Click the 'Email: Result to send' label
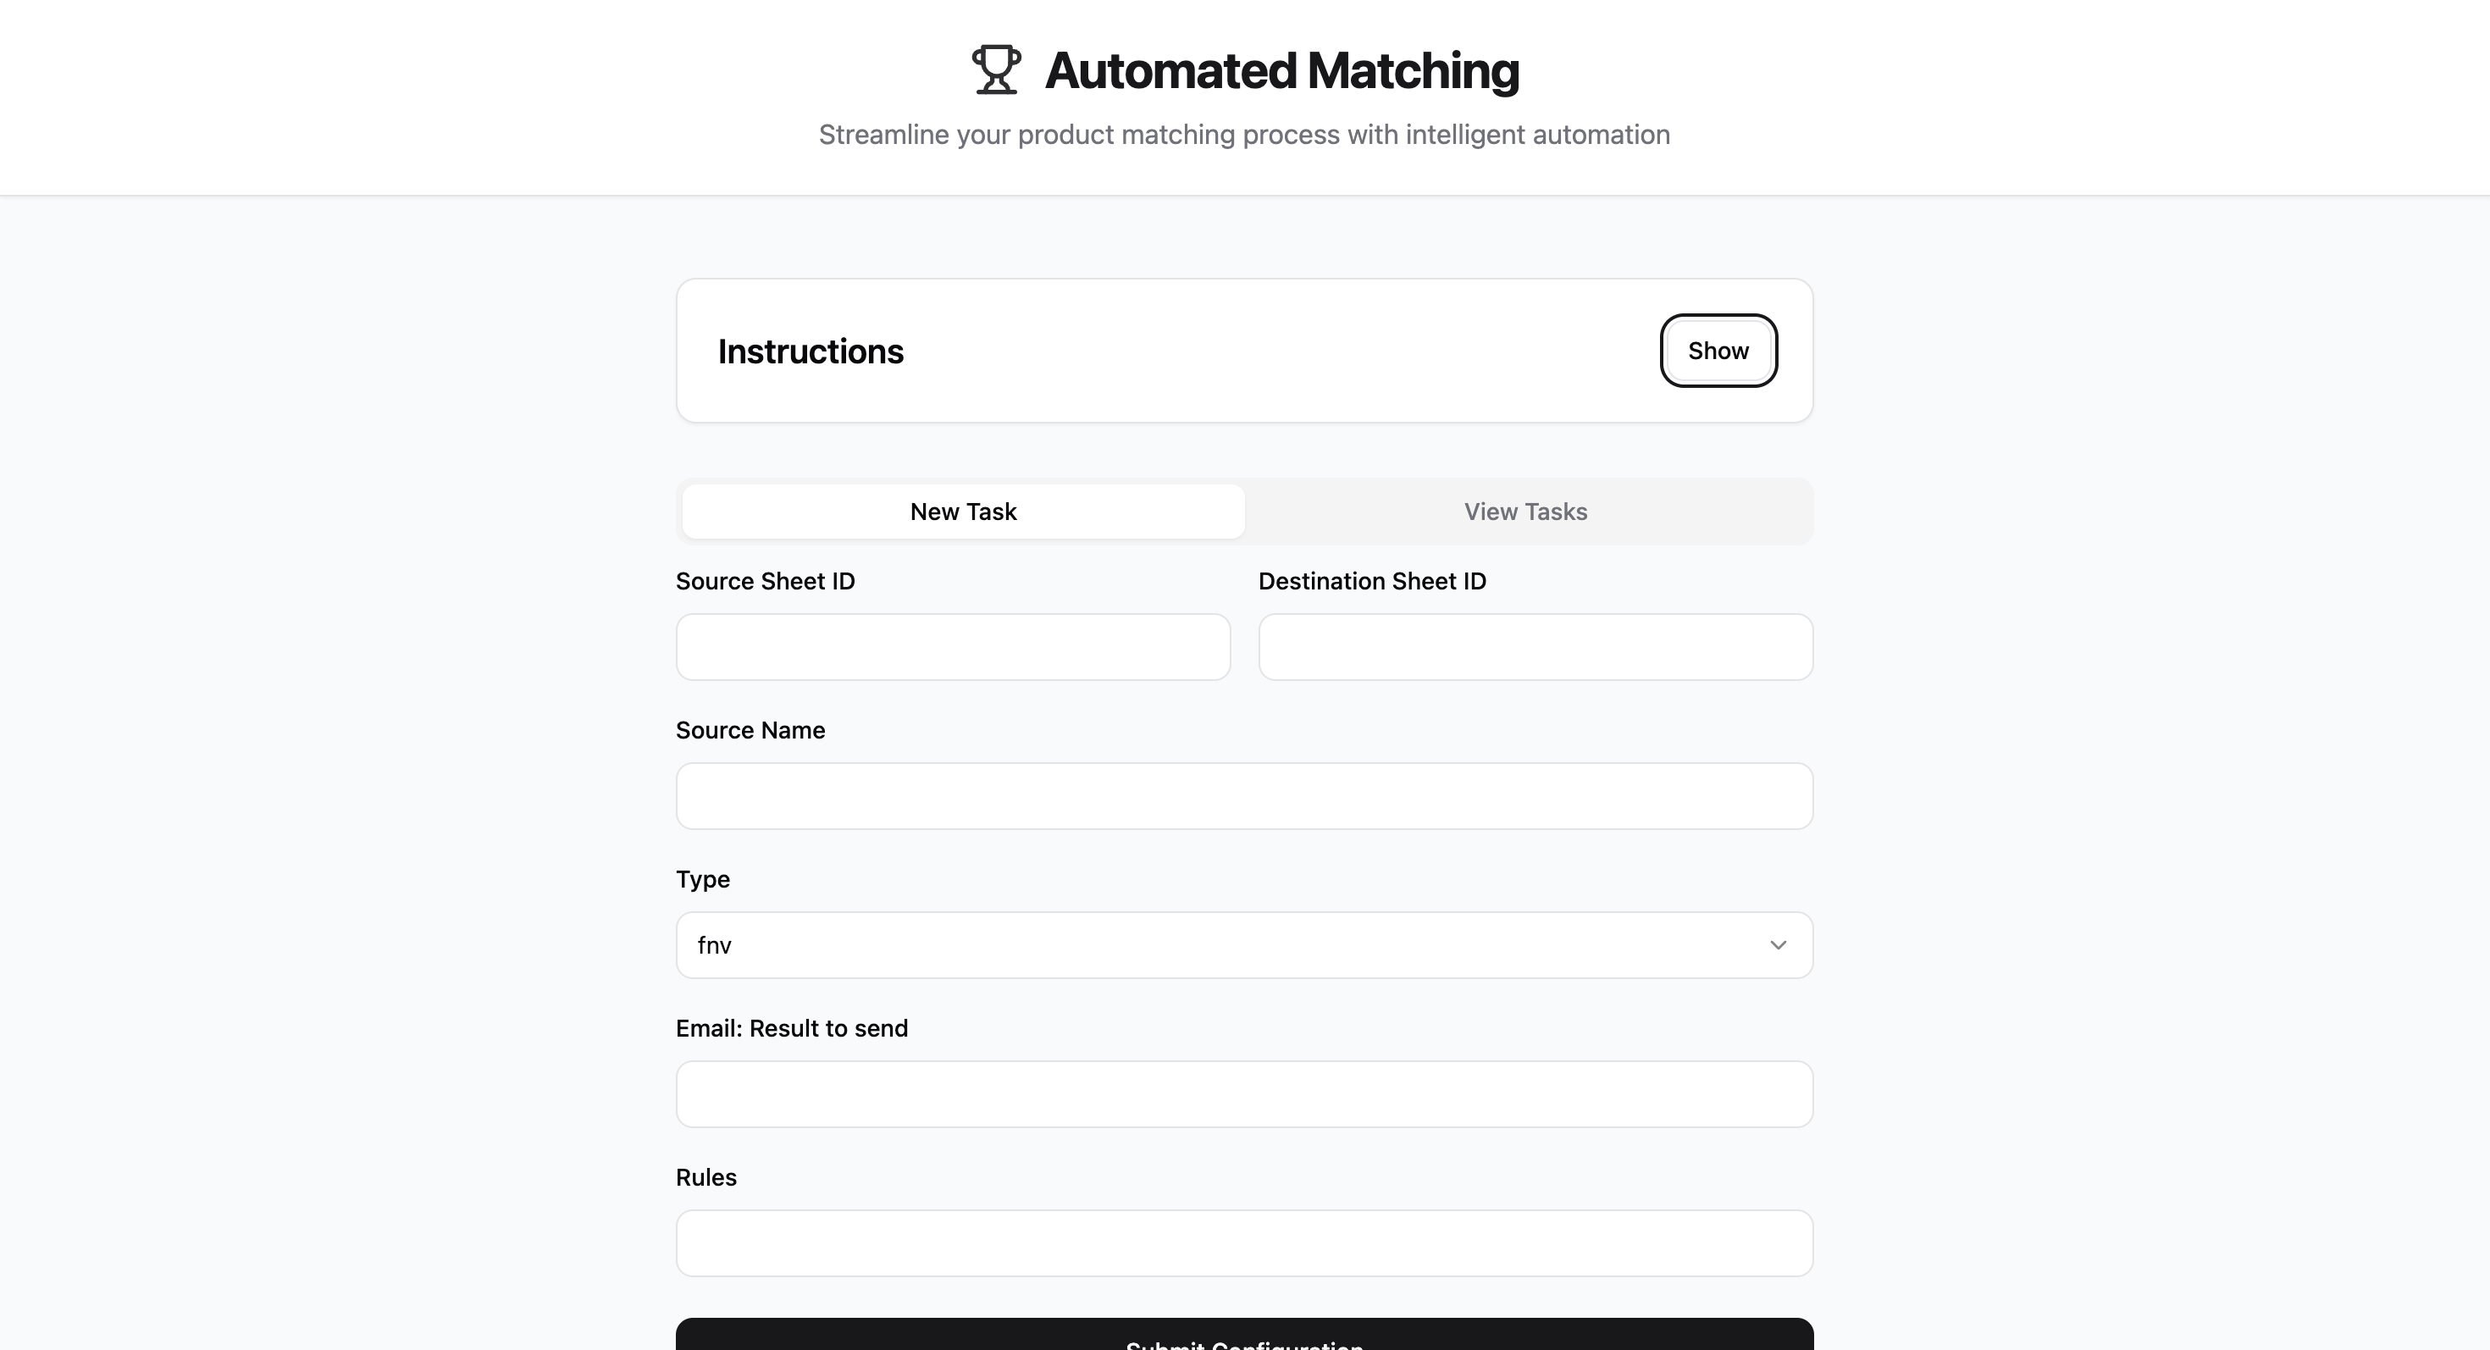Viewport: 2490px width, 1350px height. point(792,1028)
